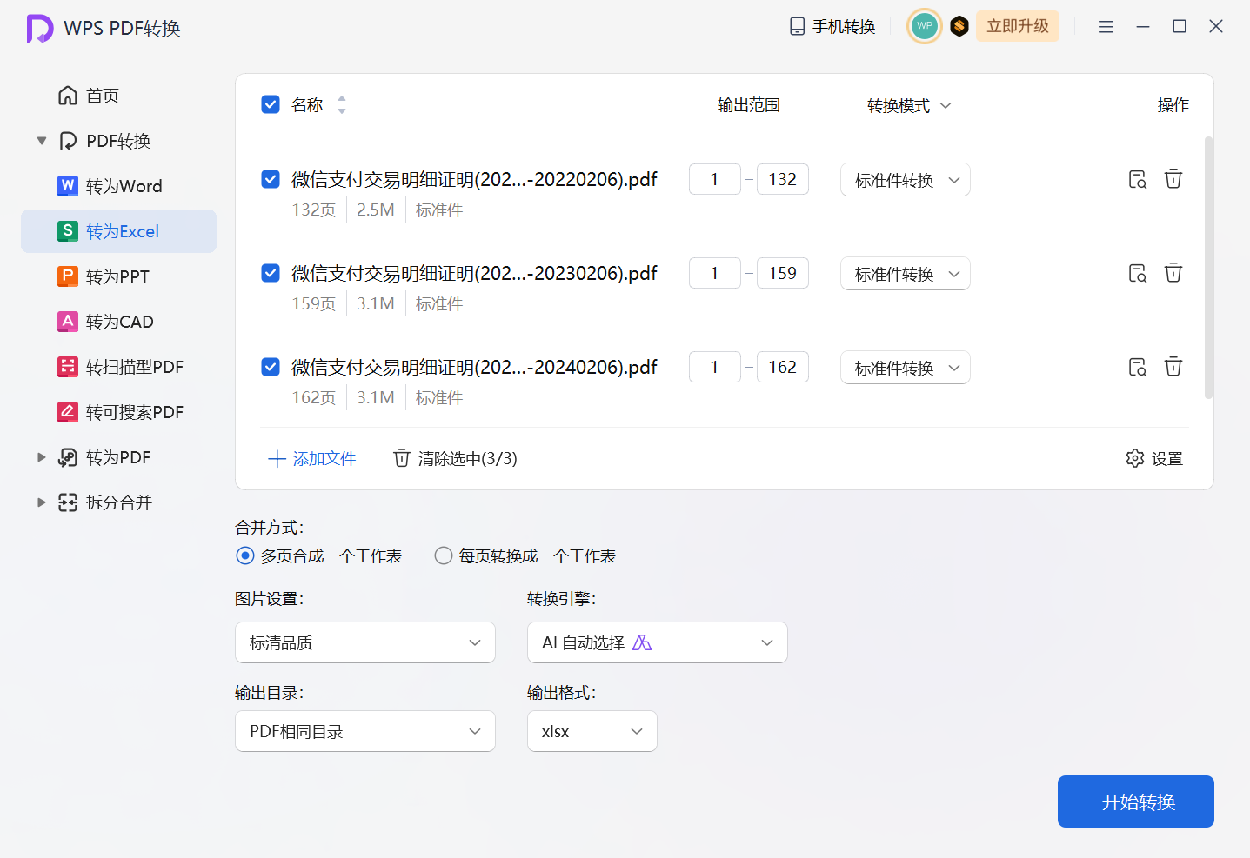Open the hamburger menu in the title bar

(x=1106, y=27)
